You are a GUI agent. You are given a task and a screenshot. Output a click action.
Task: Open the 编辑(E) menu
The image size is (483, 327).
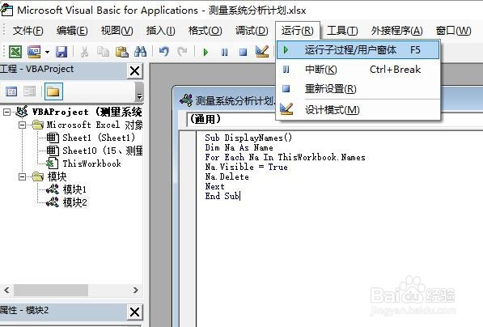point(72,31)
